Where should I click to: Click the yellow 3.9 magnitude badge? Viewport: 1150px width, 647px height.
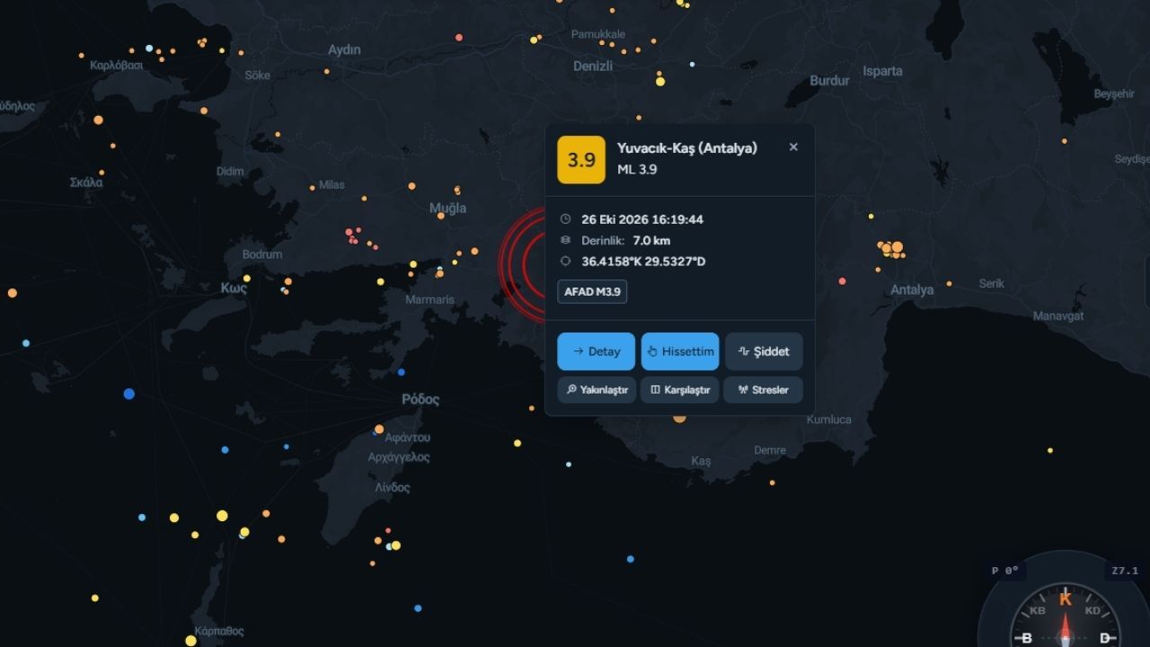click(581, 160)
